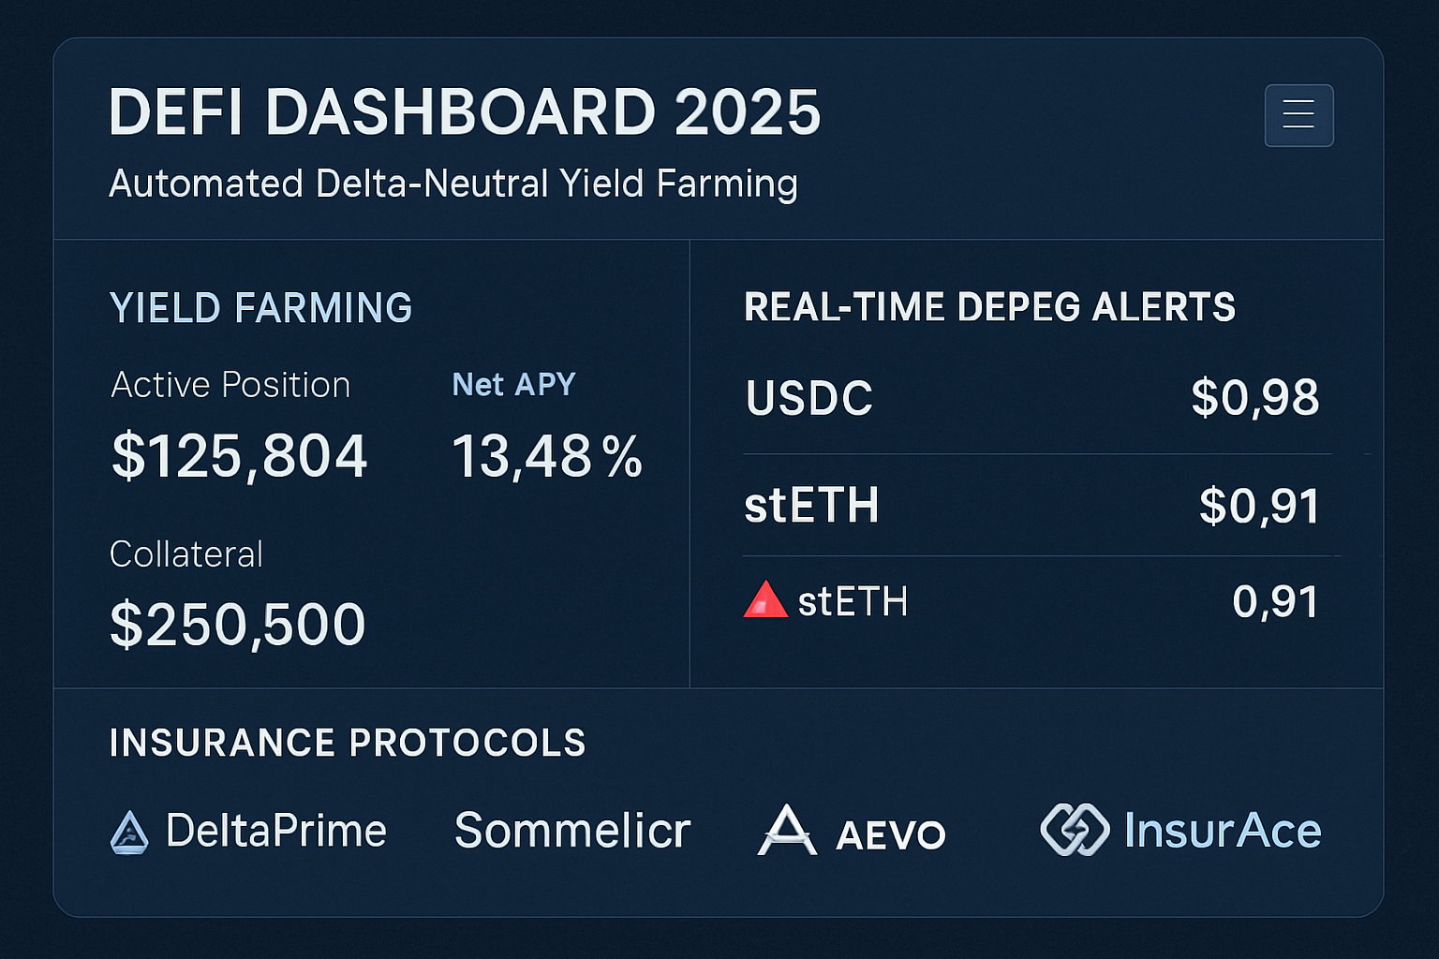Open the YIELD FARMING section header
Image resolution: width=1439 pixels, height=959 pixels.
pos(260,308)
